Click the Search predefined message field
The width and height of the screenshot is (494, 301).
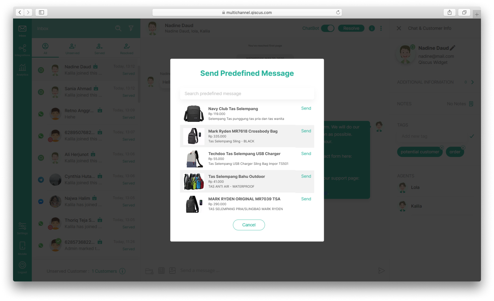click(x=247, y=93)
